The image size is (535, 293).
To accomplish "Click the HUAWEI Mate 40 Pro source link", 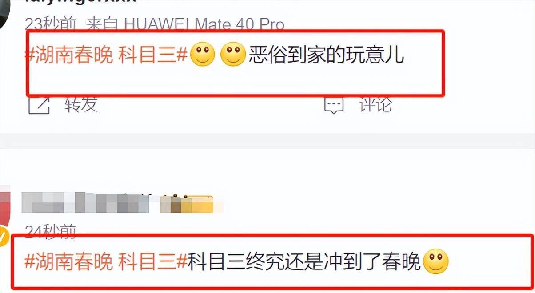I will coord(204,24).
